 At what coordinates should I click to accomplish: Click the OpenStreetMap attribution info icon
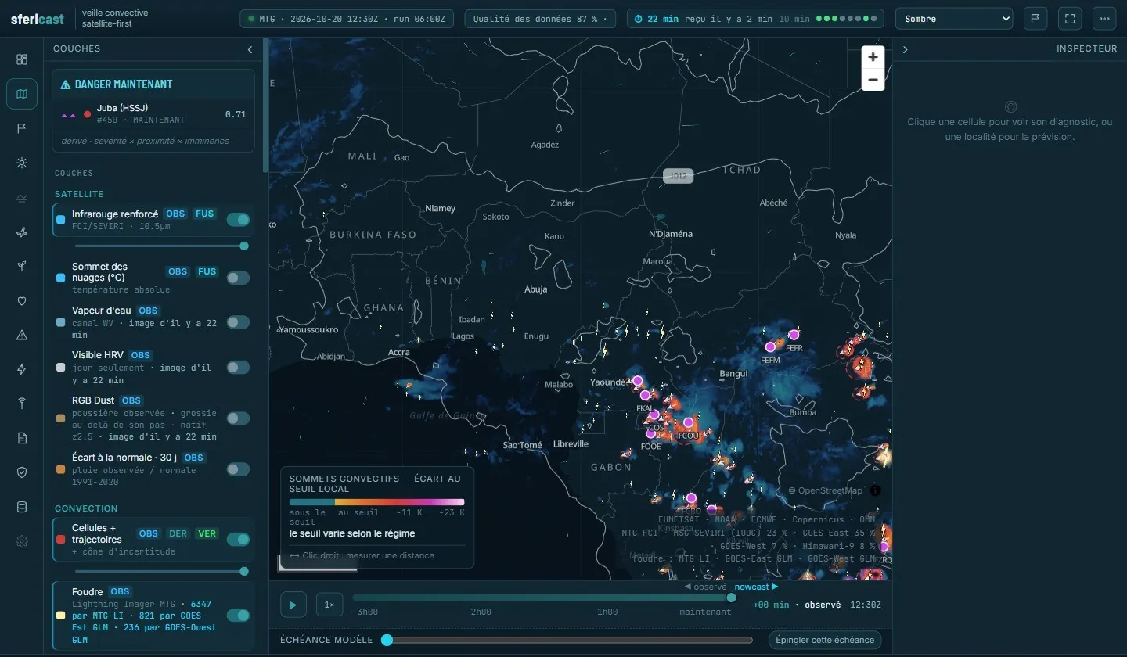(x=875, y=491)
